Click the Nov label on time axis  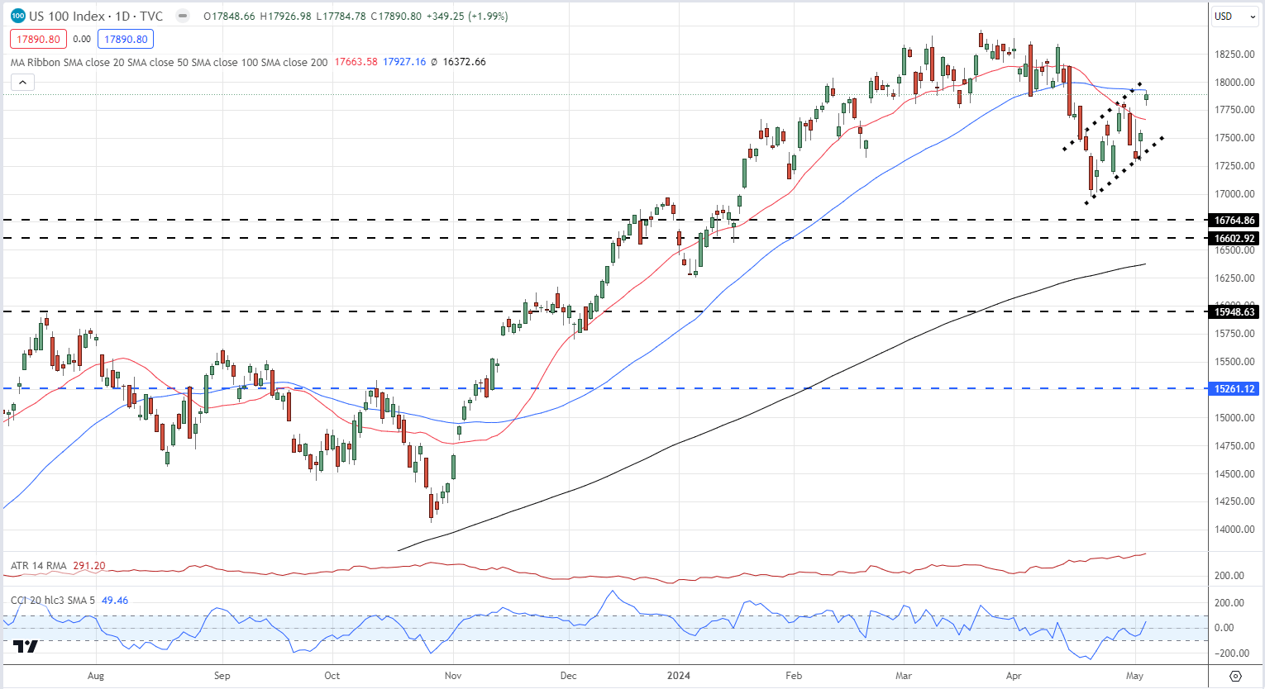[453, 676]
